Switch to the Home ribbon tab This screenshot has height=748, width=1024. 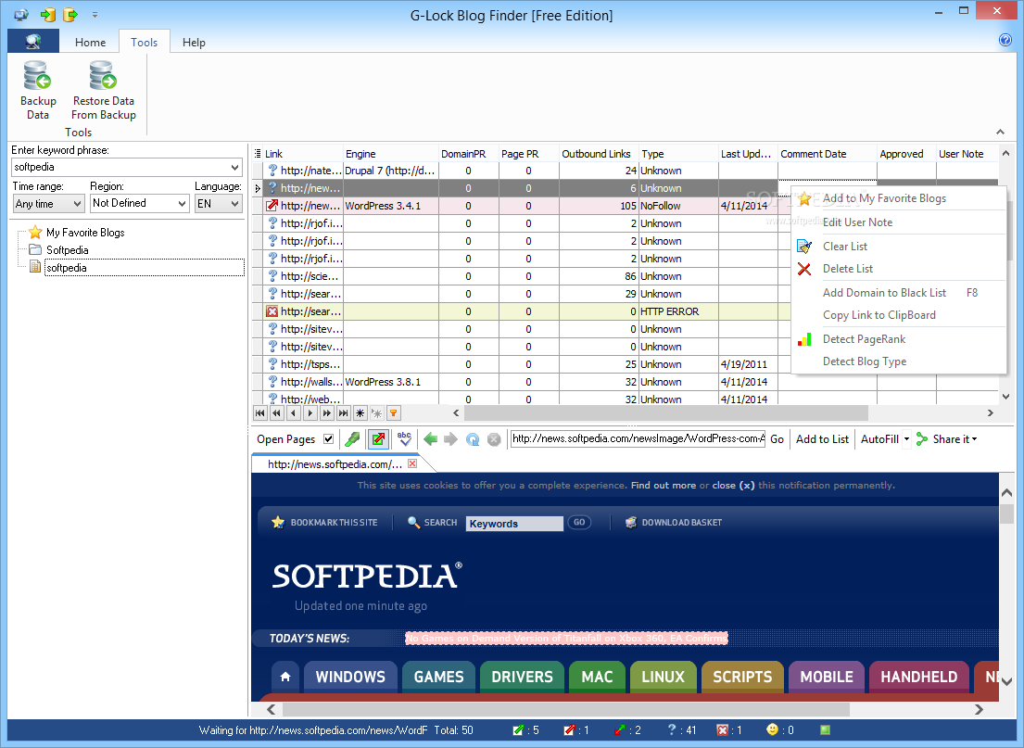90,43
